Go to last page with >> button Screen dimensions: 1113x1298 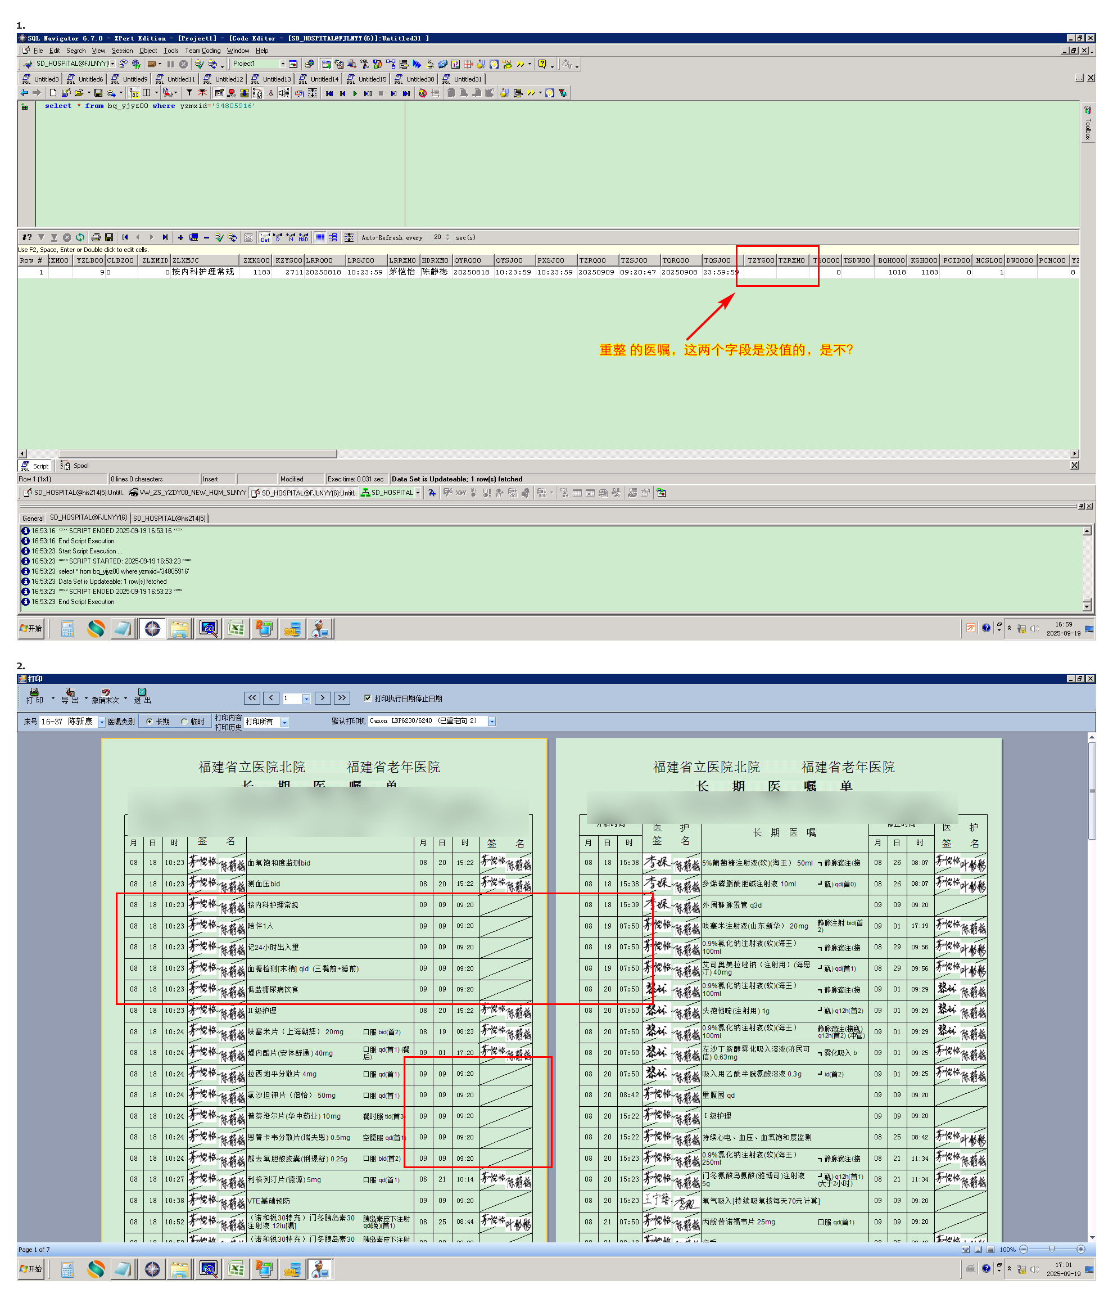coord(342,698)
